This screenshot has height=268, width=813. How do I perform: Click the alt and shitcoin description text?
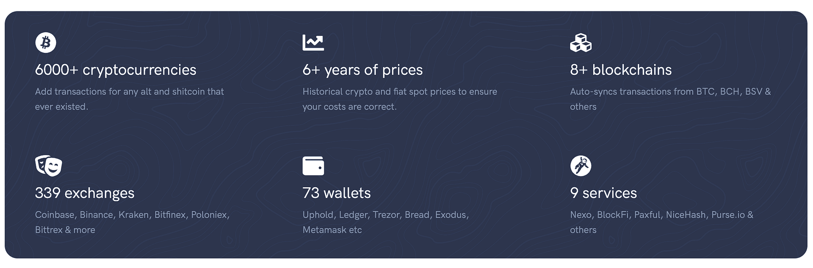(x=130, y=99)
